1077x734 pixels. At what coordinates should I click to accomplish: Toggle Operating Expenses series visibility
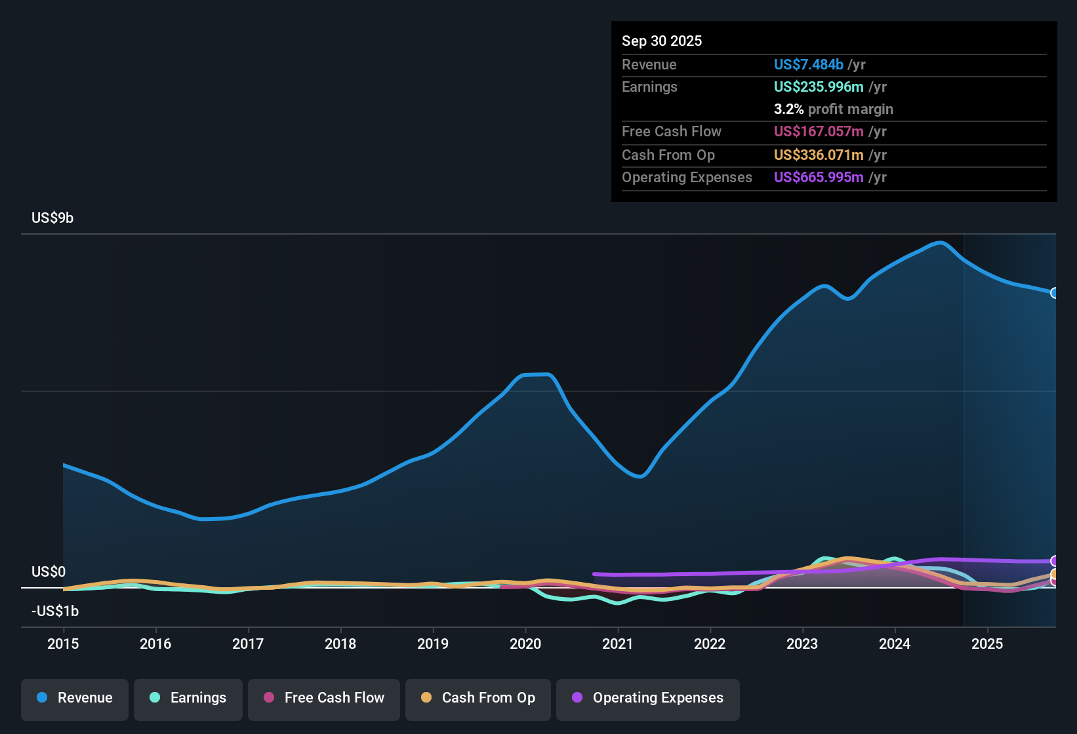click(648, 699)
